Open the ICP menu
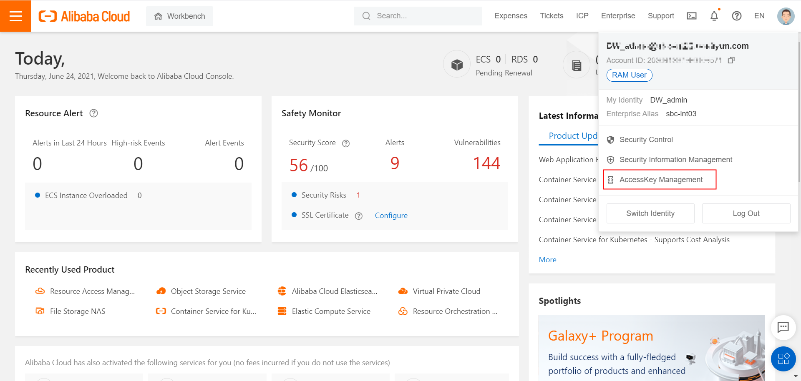Image resolution: width=801 pixels, height=381 pixels. coord(582,16)
